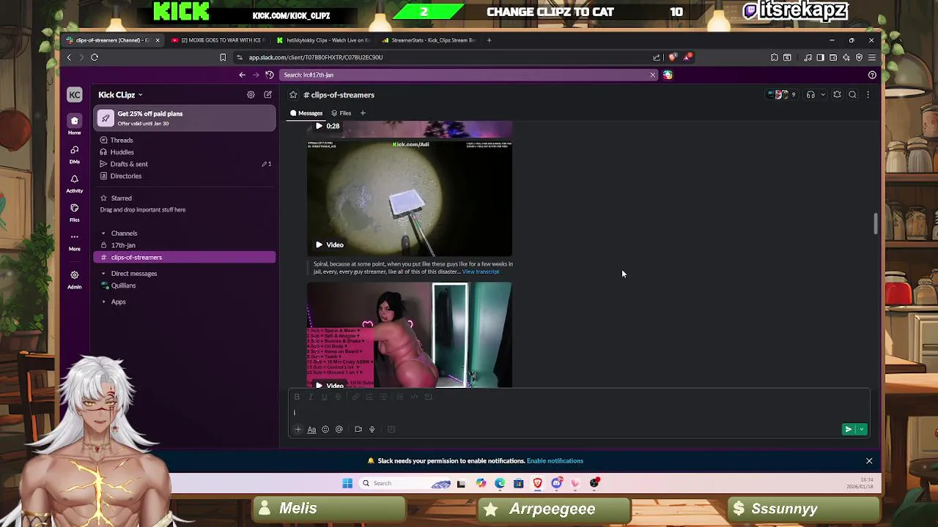Open workspace filter settings gear icon
938x527 pixels.
251,94
